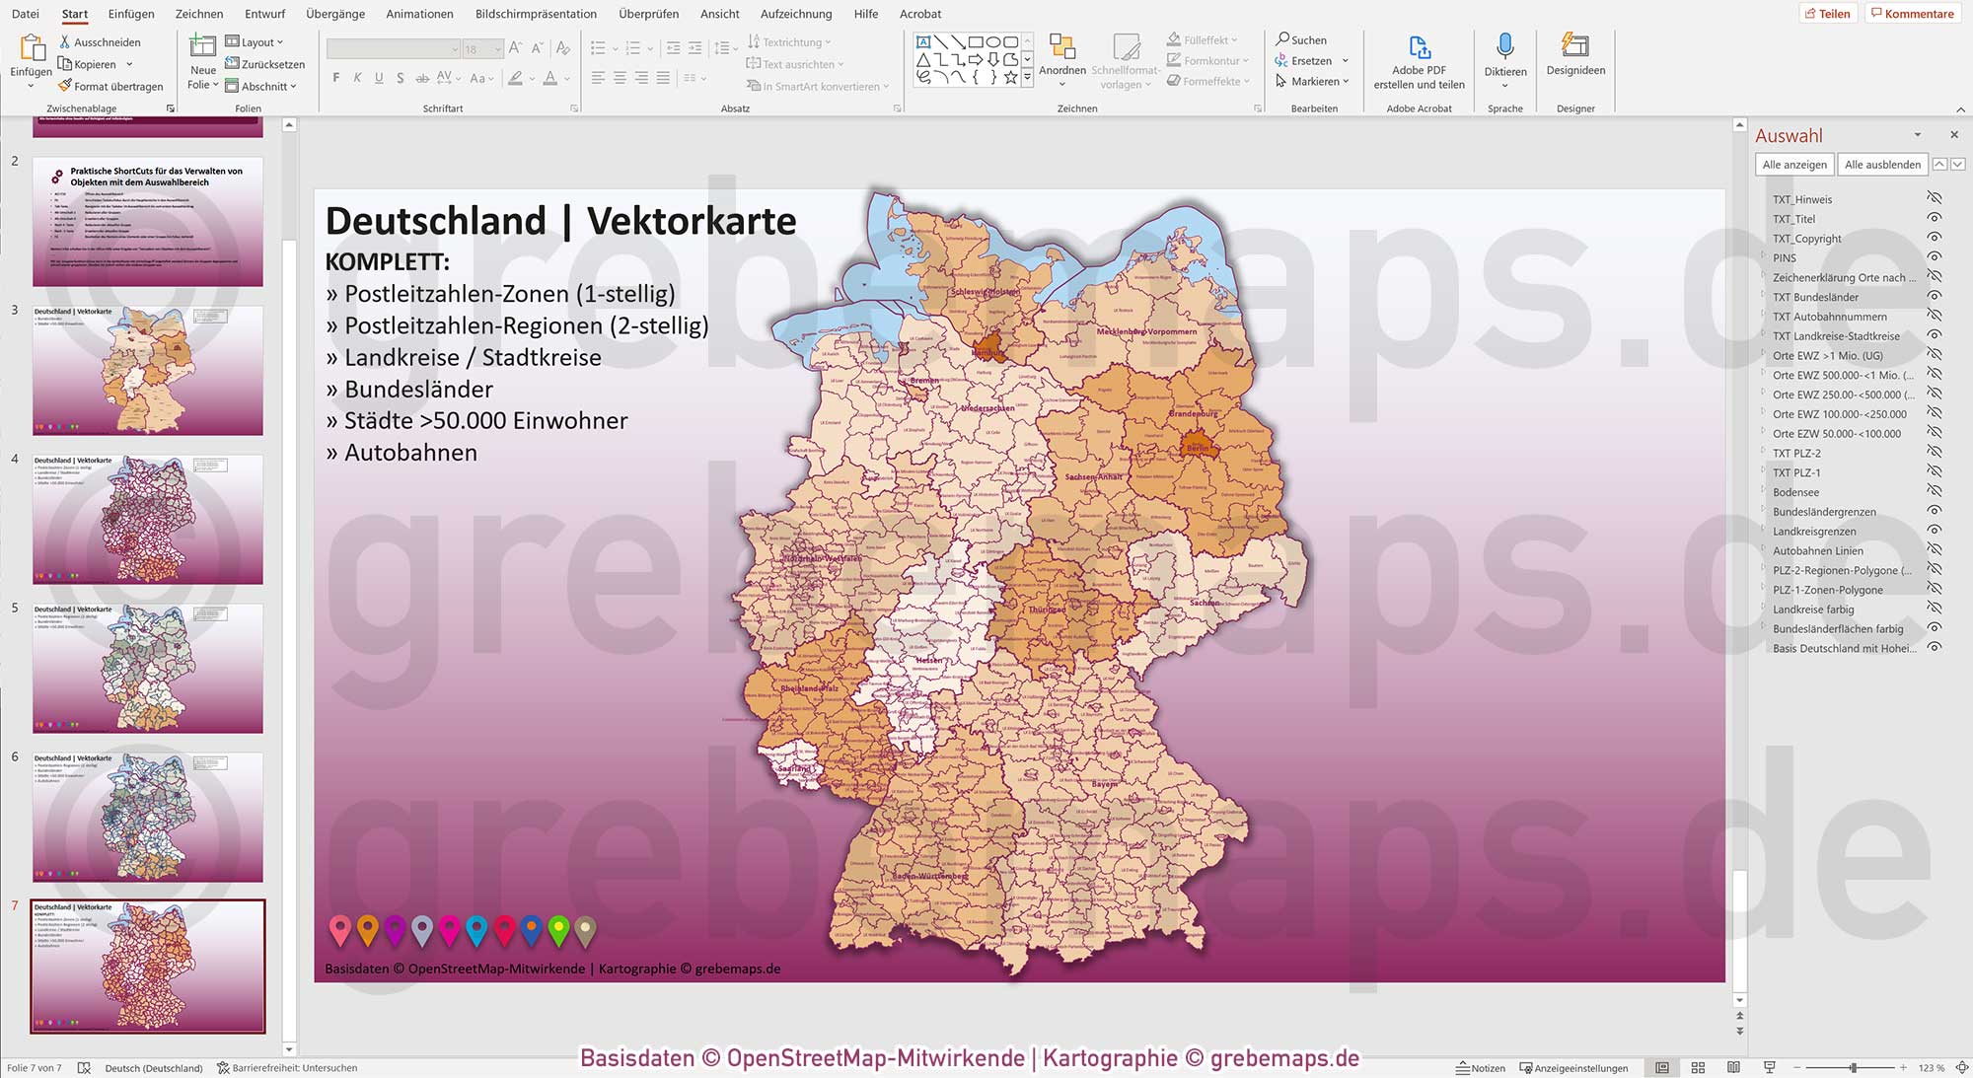Start the Bildschirmpräsentation from status bar icon
Viewport: 1973px width, 1078px height.
pos(1769,1067)
